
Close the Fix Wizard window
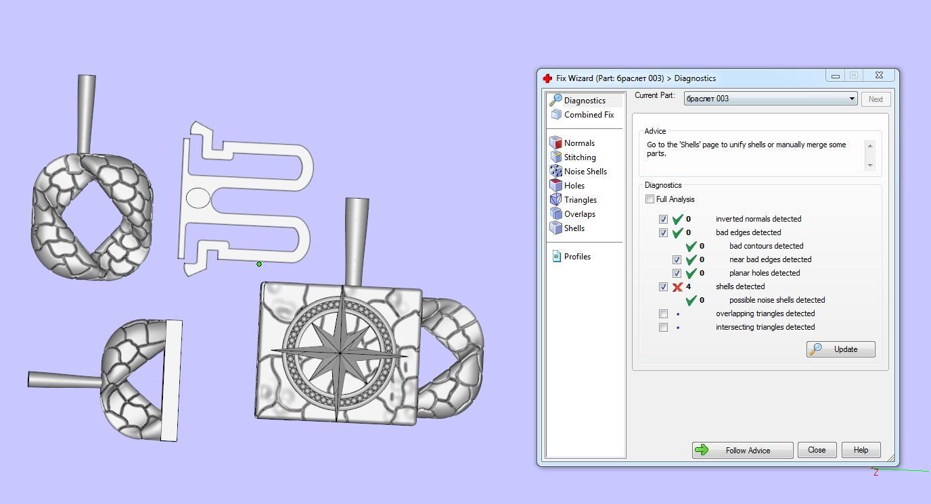click(x=879, y=76)
